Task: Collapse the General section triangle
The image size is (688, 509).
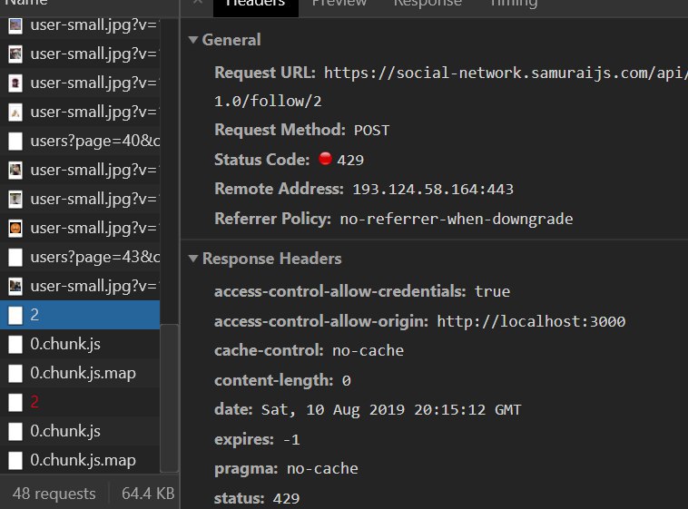Action: point(192,40)
